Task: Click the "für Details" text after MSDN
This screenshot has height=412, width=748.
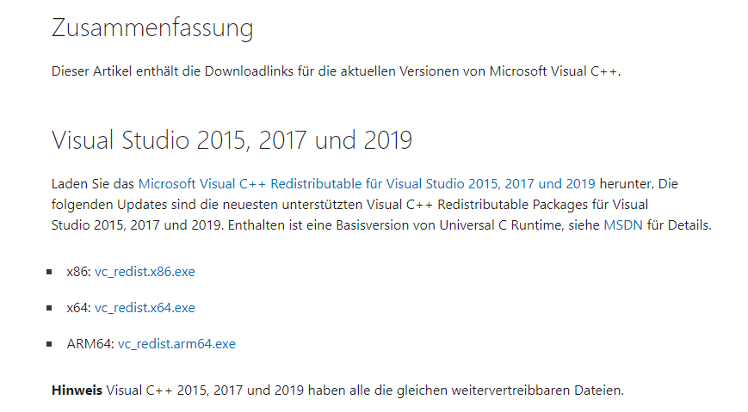Action: point(679,225)
